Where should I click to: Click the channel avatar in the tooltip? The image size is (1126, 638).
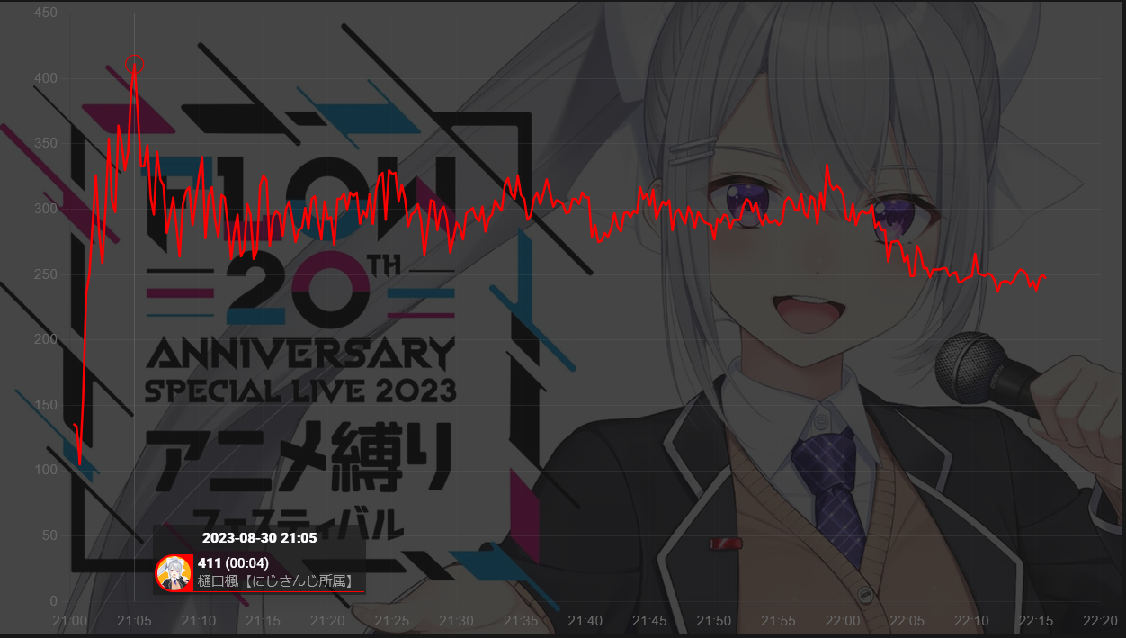174,573
